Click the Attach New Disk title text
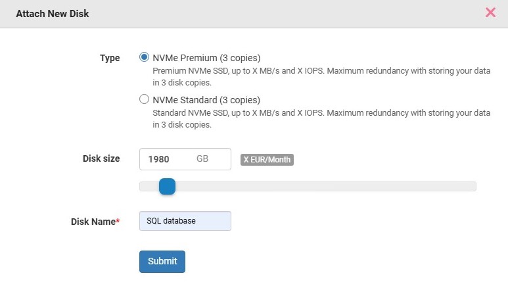 click(53, 14)
